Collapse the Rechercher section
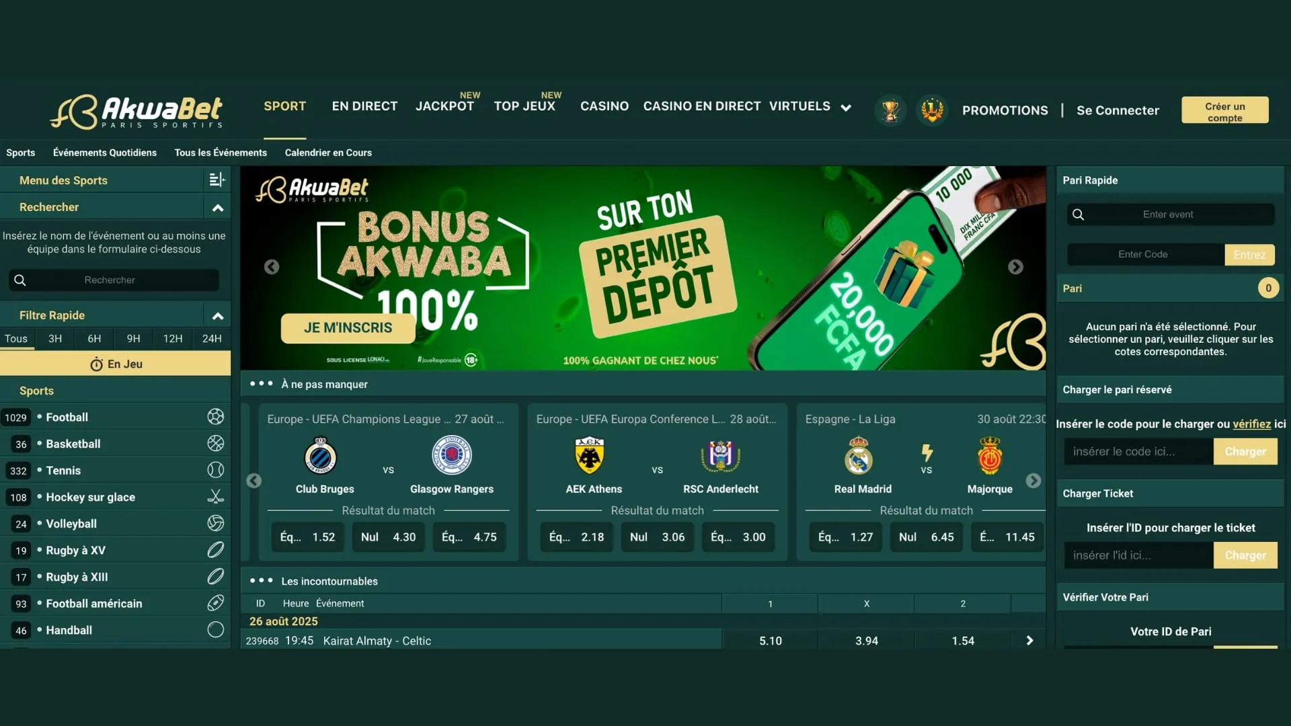Viewport: 1291px width, 726px height. pyautogui.click(x=217, y=208)
